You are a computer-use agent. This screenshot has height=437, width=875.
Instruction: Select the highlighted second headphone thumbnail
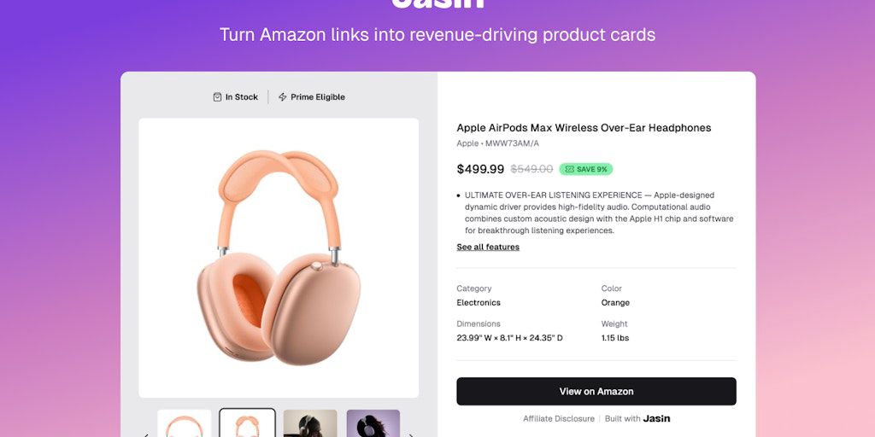(247, 423)
